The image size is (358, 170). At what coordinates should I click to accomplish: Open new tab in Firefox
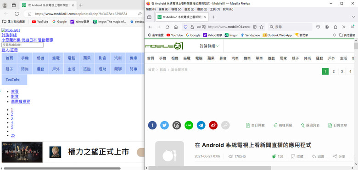point(213,17)
